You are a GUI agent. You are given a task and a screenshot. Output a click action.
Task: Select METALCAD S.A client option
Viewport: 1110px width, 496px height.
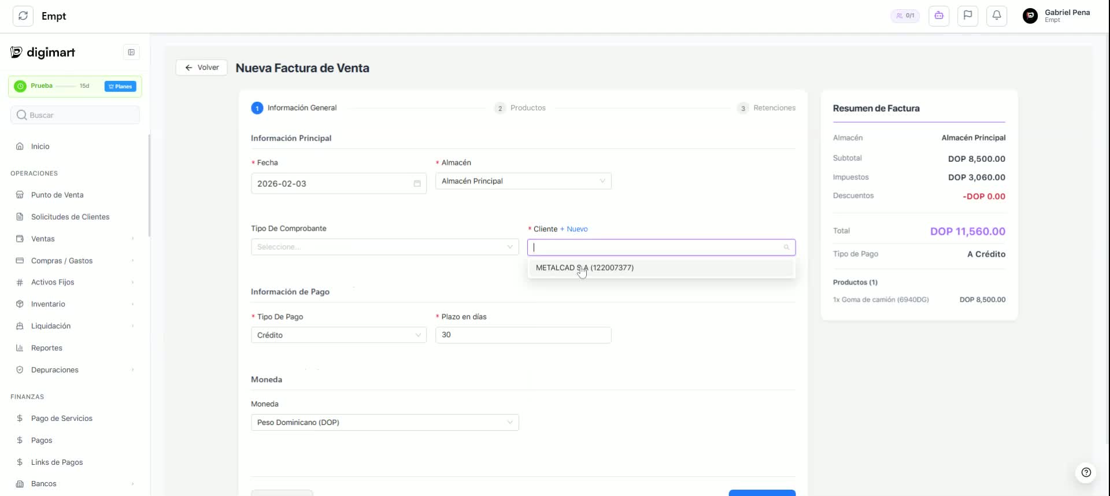[584, 268]
